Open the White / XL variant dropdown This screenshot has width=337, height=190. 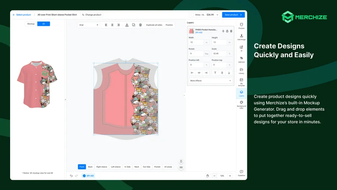204,15
